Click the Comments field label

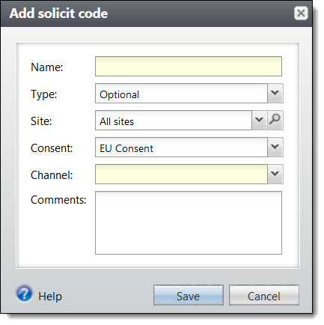point(58,200)
